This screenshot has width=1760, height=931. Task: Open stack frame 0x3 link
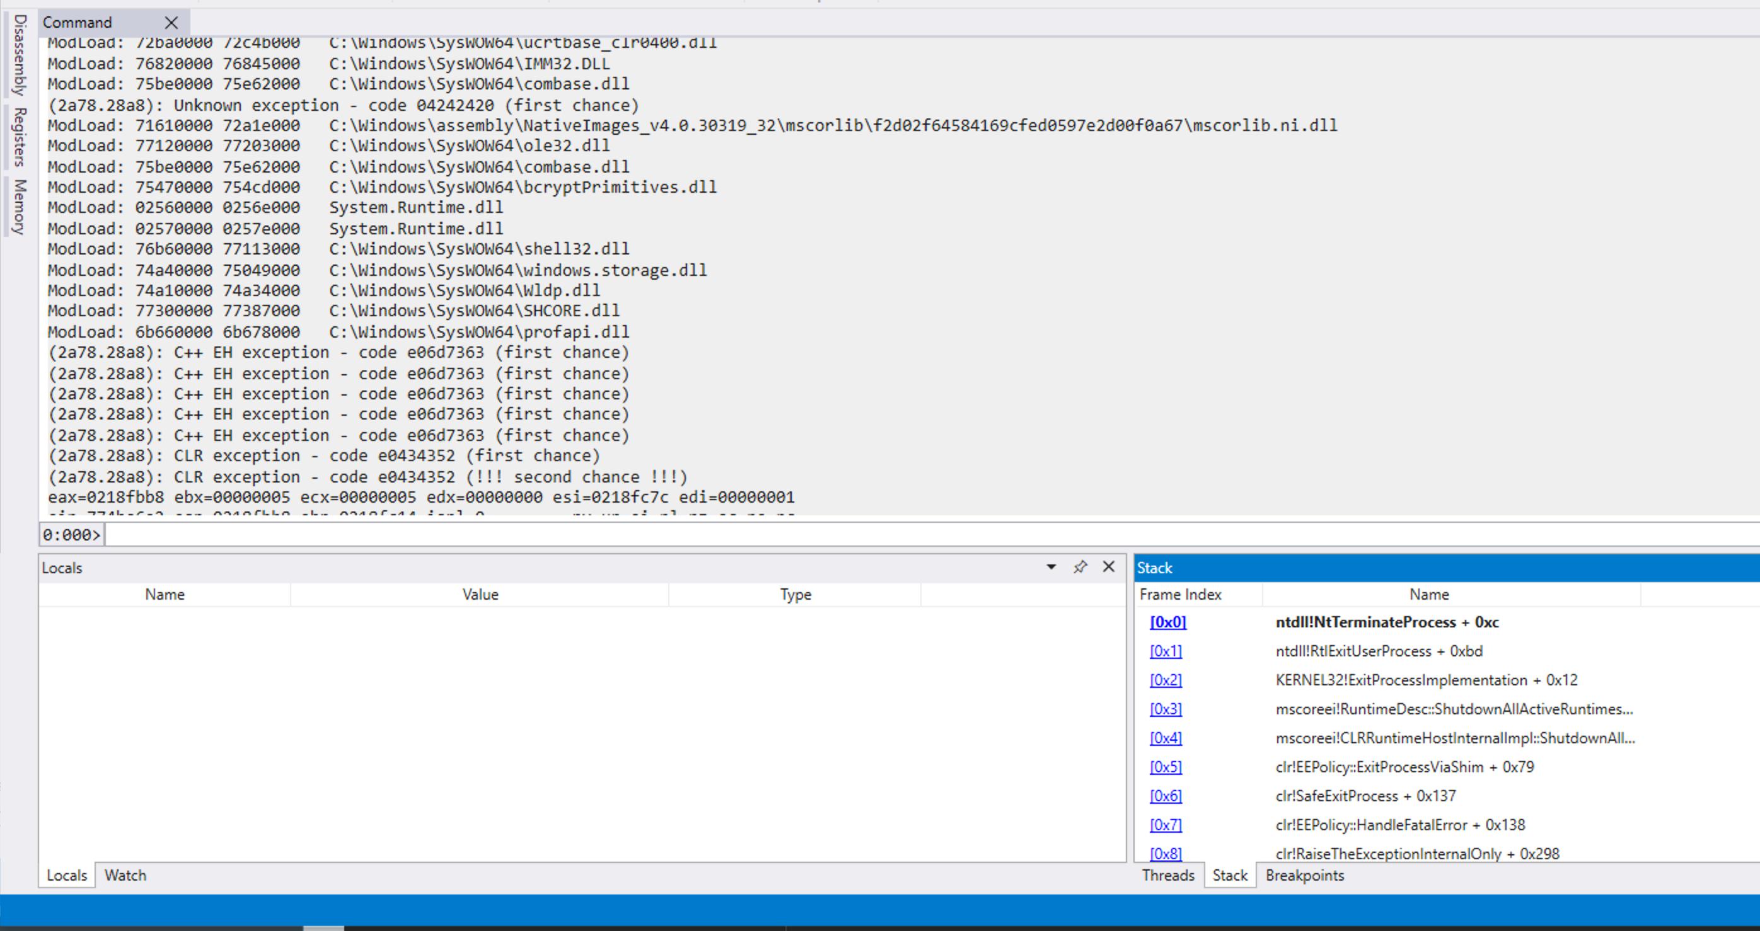click(x=1165, y=709)
